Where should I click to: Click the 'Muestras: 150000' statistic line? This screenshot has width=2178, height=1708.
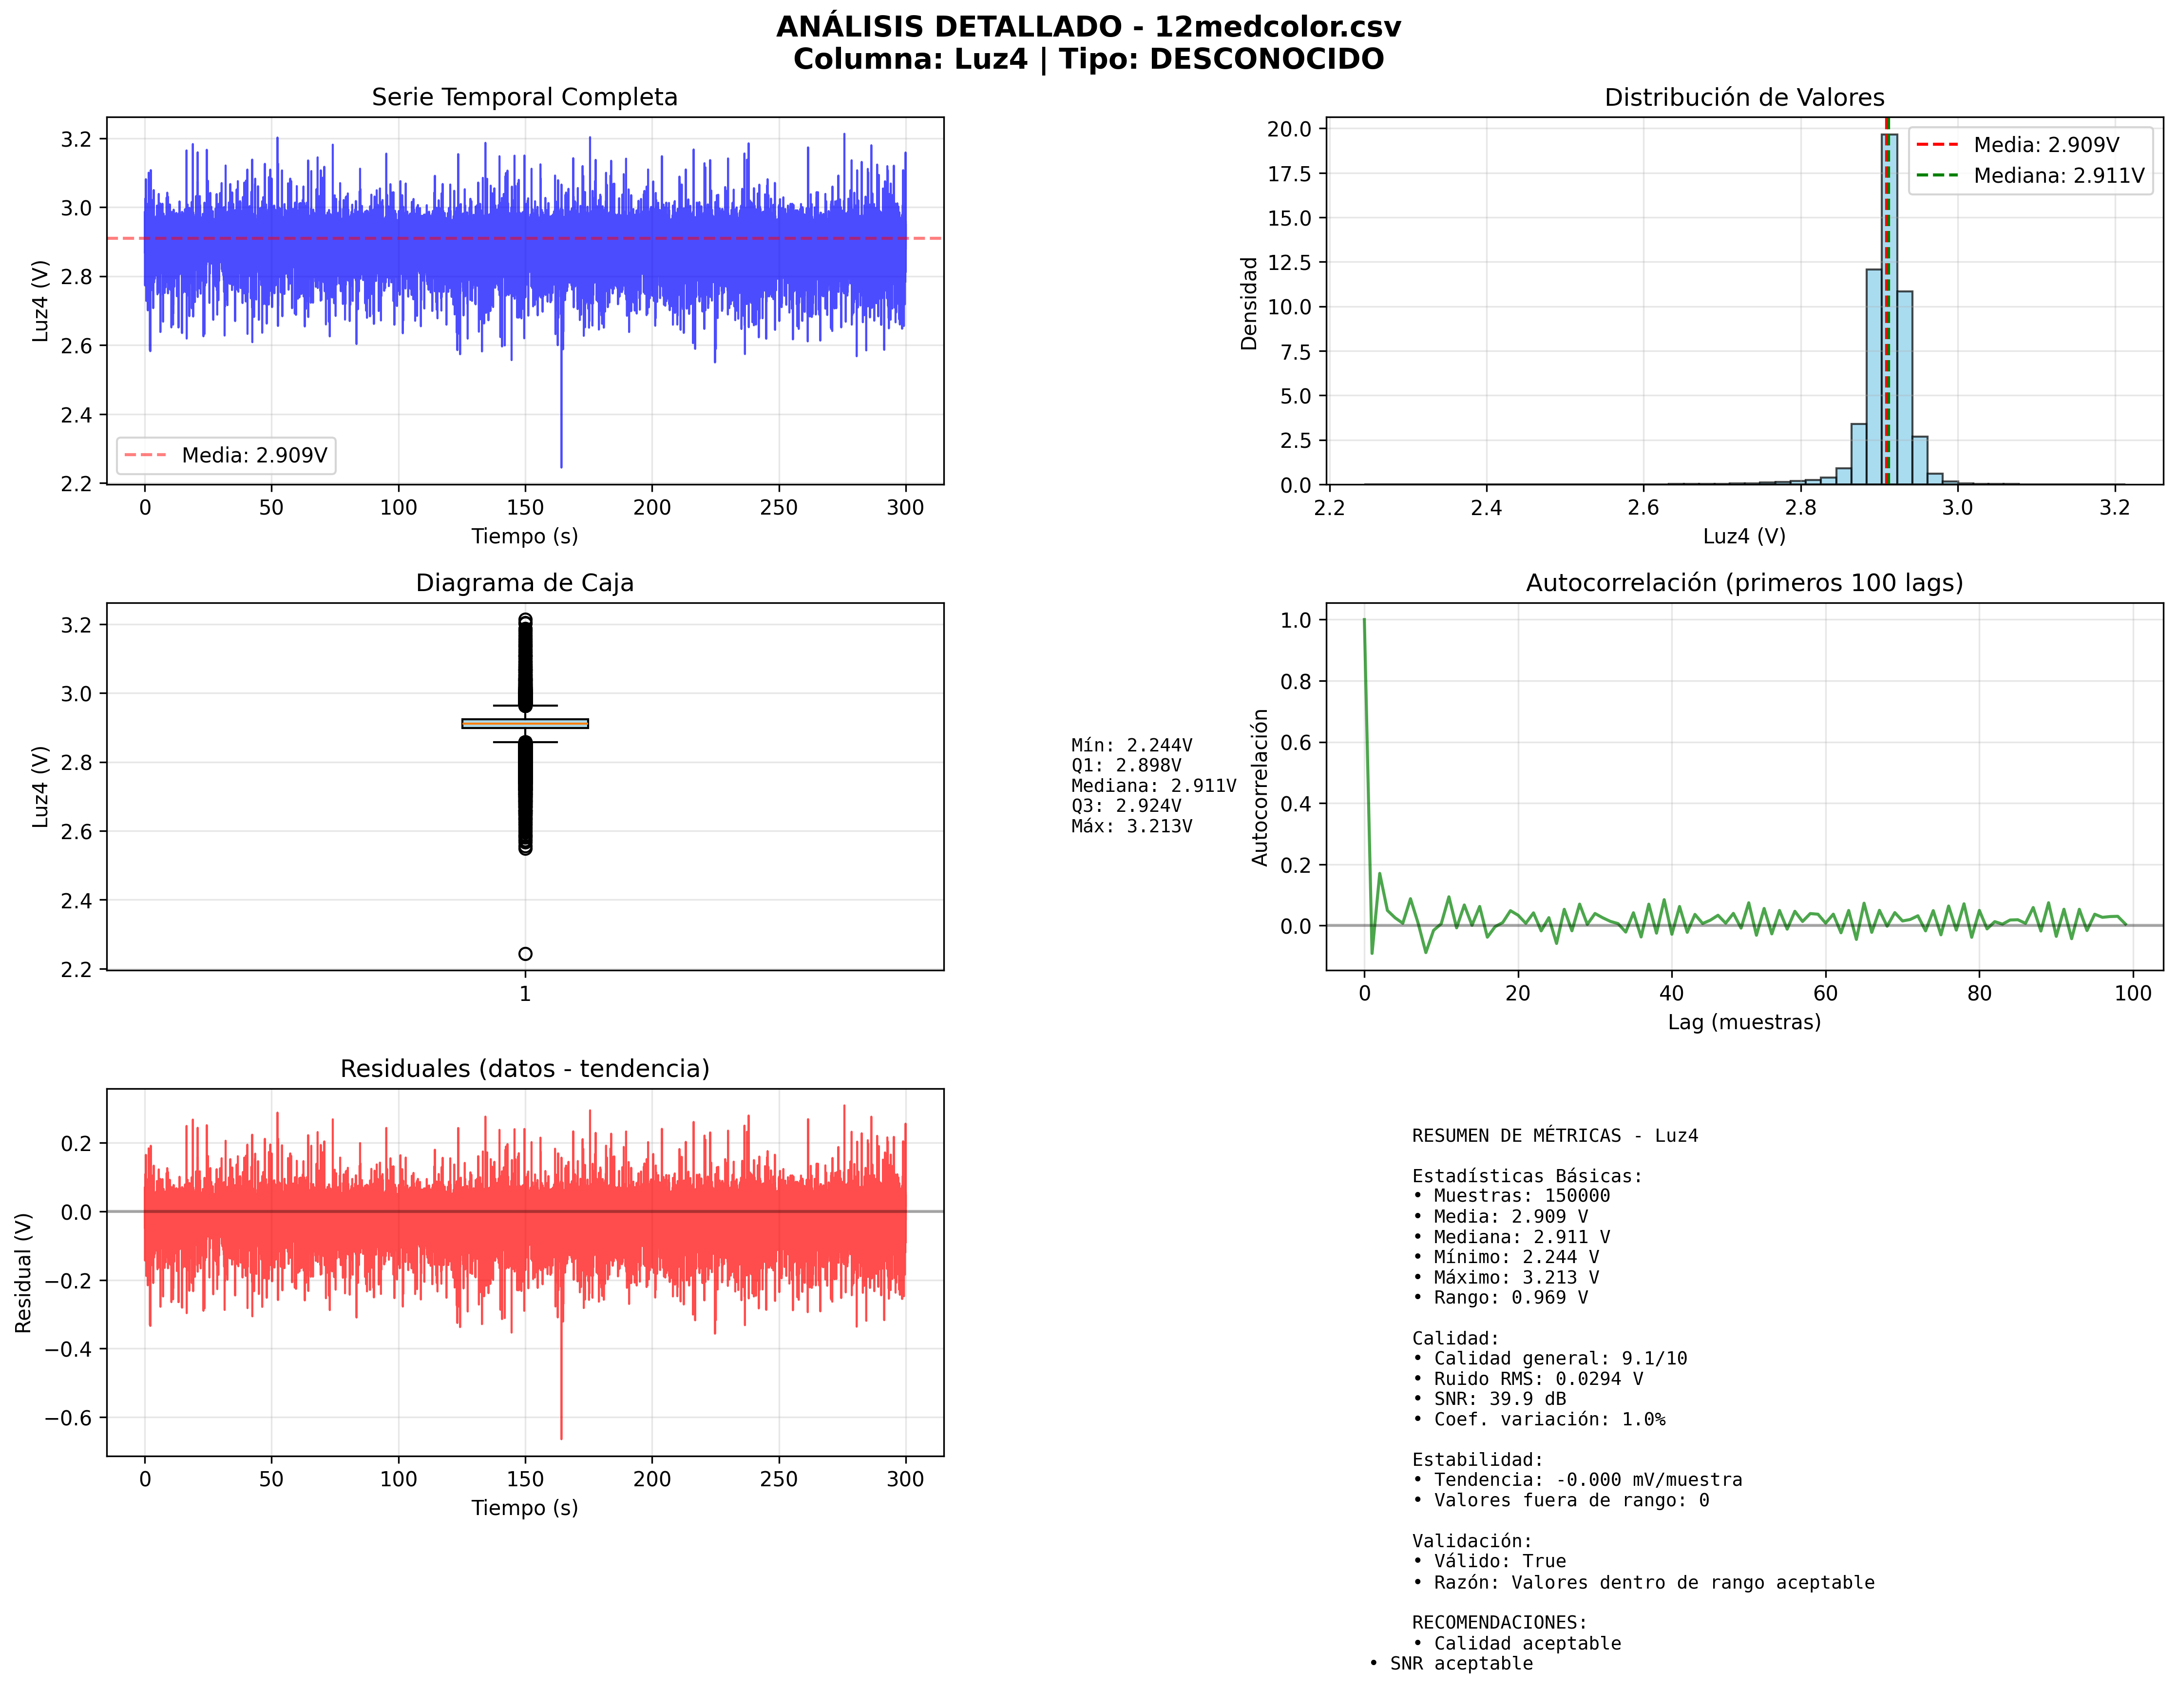[x=1511, y=1195]
